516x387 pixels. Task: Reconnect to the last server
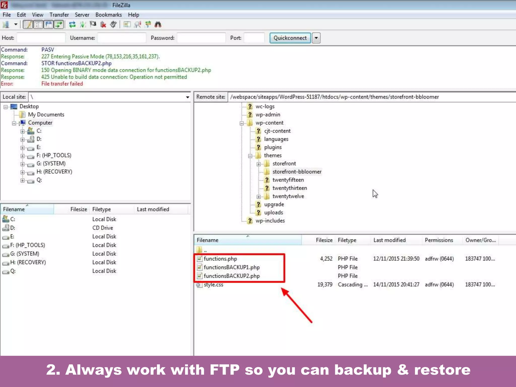[x=113, y=24]
